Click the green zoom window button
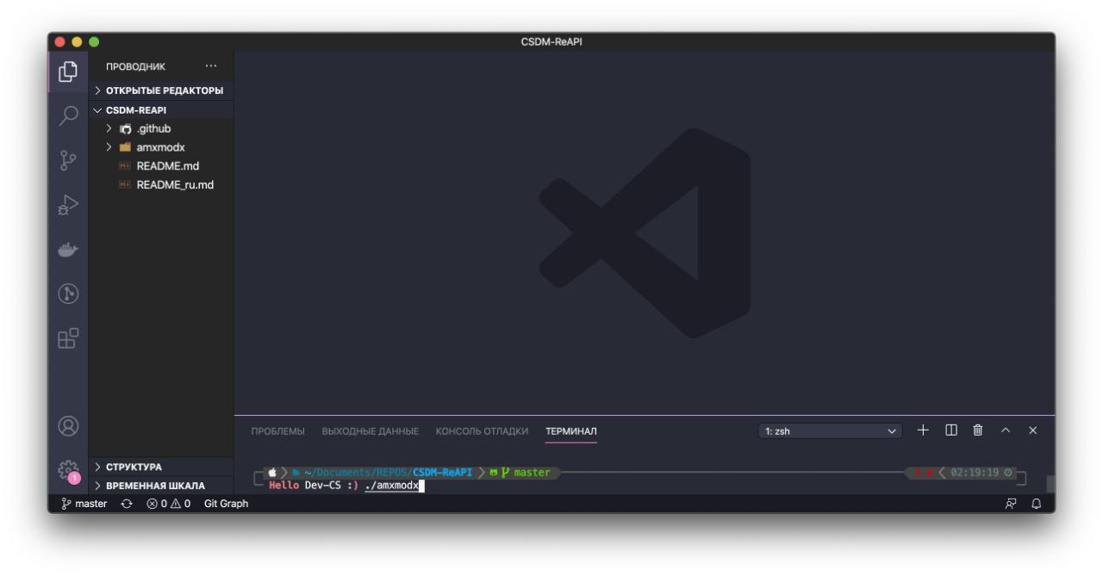The width and height of the screenshot is (1103, 576). click(x=94, y=41)
